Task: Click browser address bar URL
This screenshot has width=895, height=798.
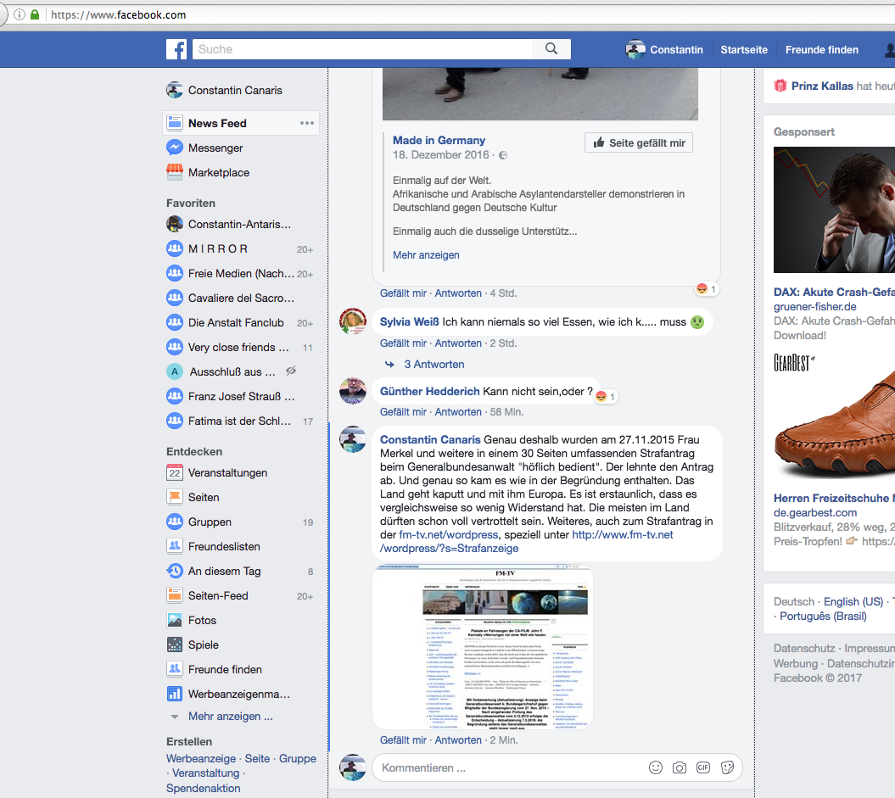Action: click(118, 14)
